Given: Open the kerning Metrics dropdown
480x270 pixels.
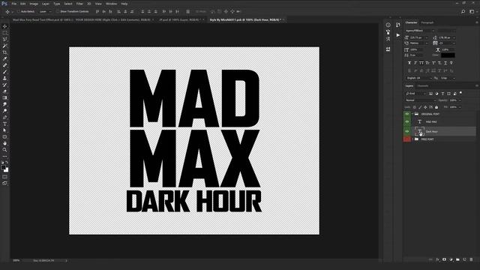Looking at the screenshot, I should (427, 43).
